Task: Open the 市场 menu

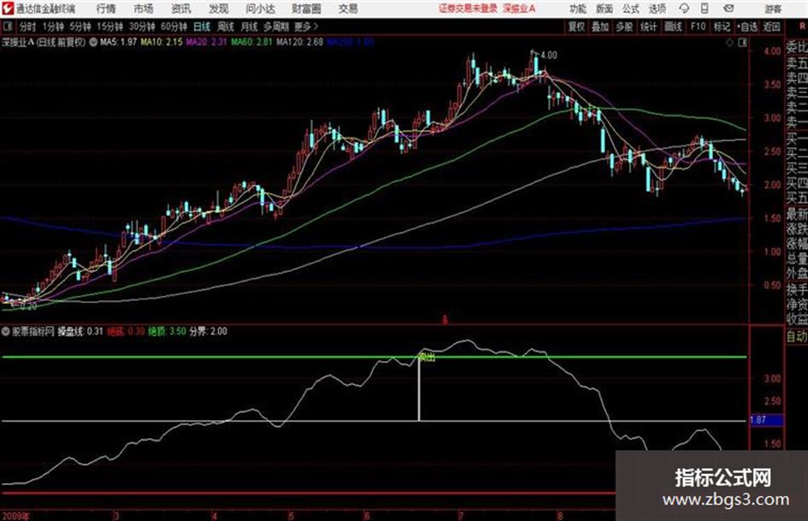Action: point(144,9)
